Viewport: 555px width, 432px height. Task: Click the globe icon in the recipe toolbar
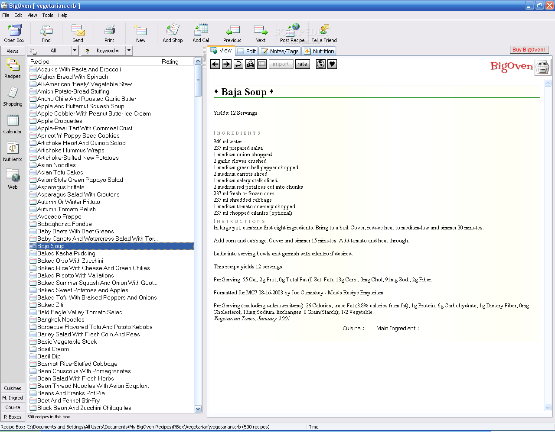[x=321, y=64]
